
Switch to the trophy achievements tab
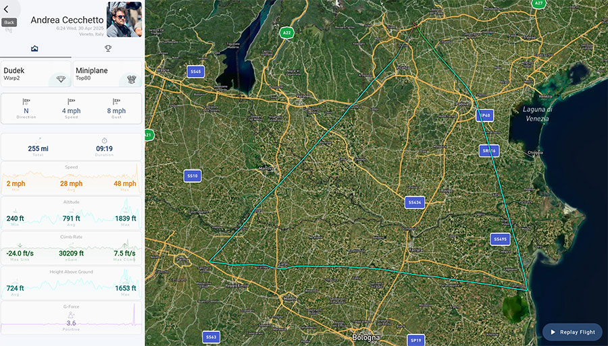point(108,49)
